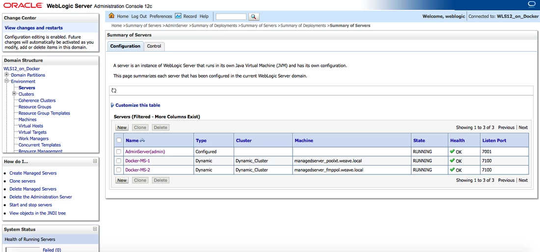The image size is (540, 252).
Task: Open Create Managed Servers help link
Action: click(x=33, y=173)
